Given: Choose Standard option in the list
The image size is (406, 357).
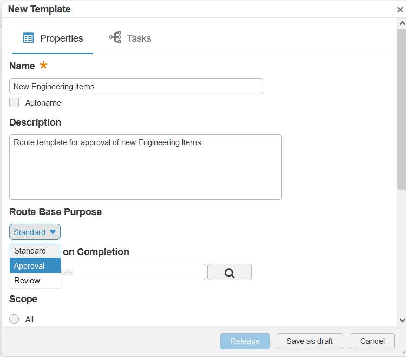Looking at the screenshot, I should point(35,251).
